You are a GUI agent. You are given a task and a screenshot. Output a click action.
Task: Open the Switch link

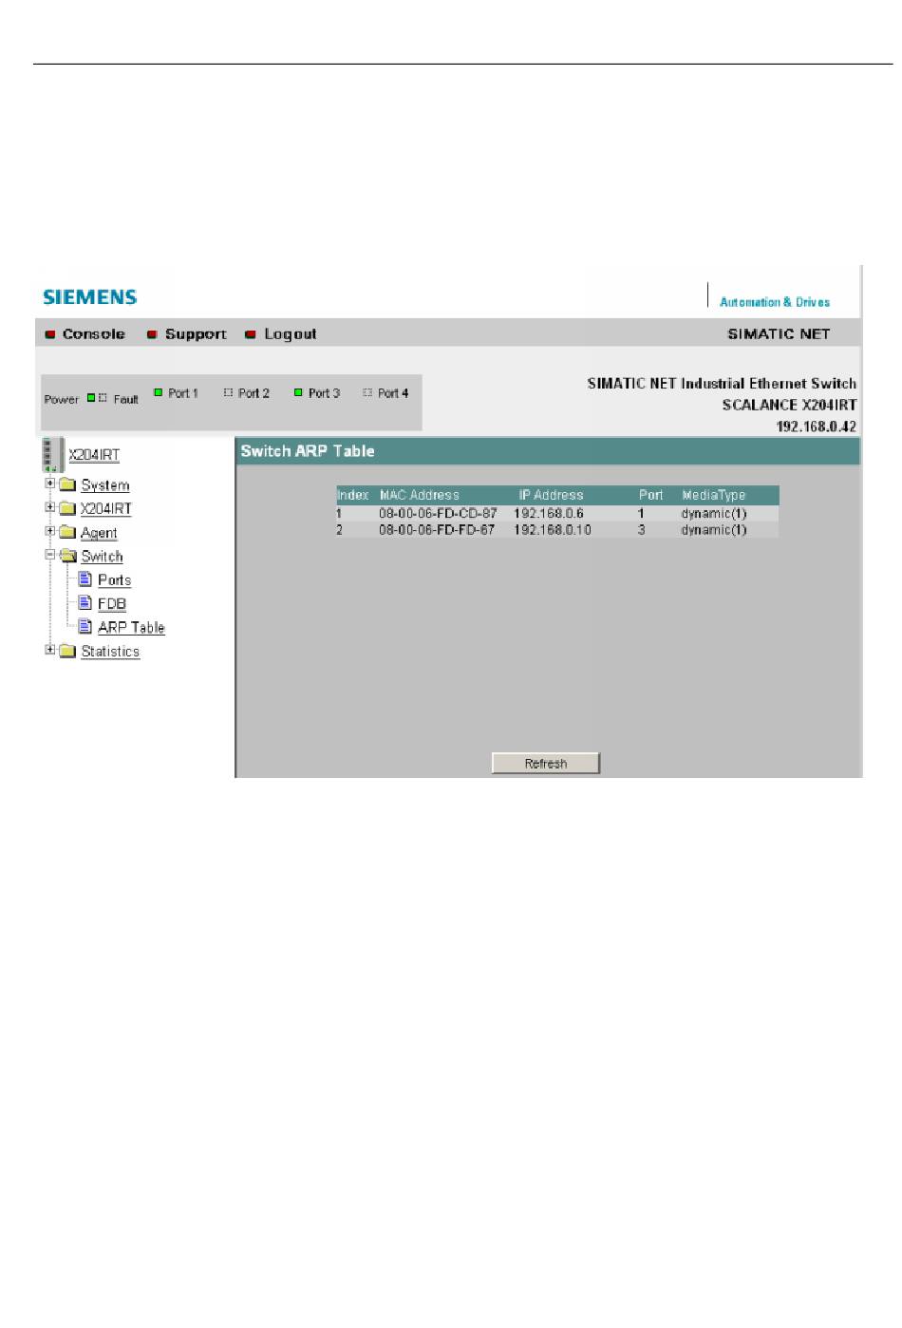coord(102,557)
